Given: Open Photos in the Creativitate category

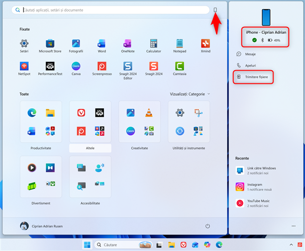Looking at the screenshot, I should [130, 113].
